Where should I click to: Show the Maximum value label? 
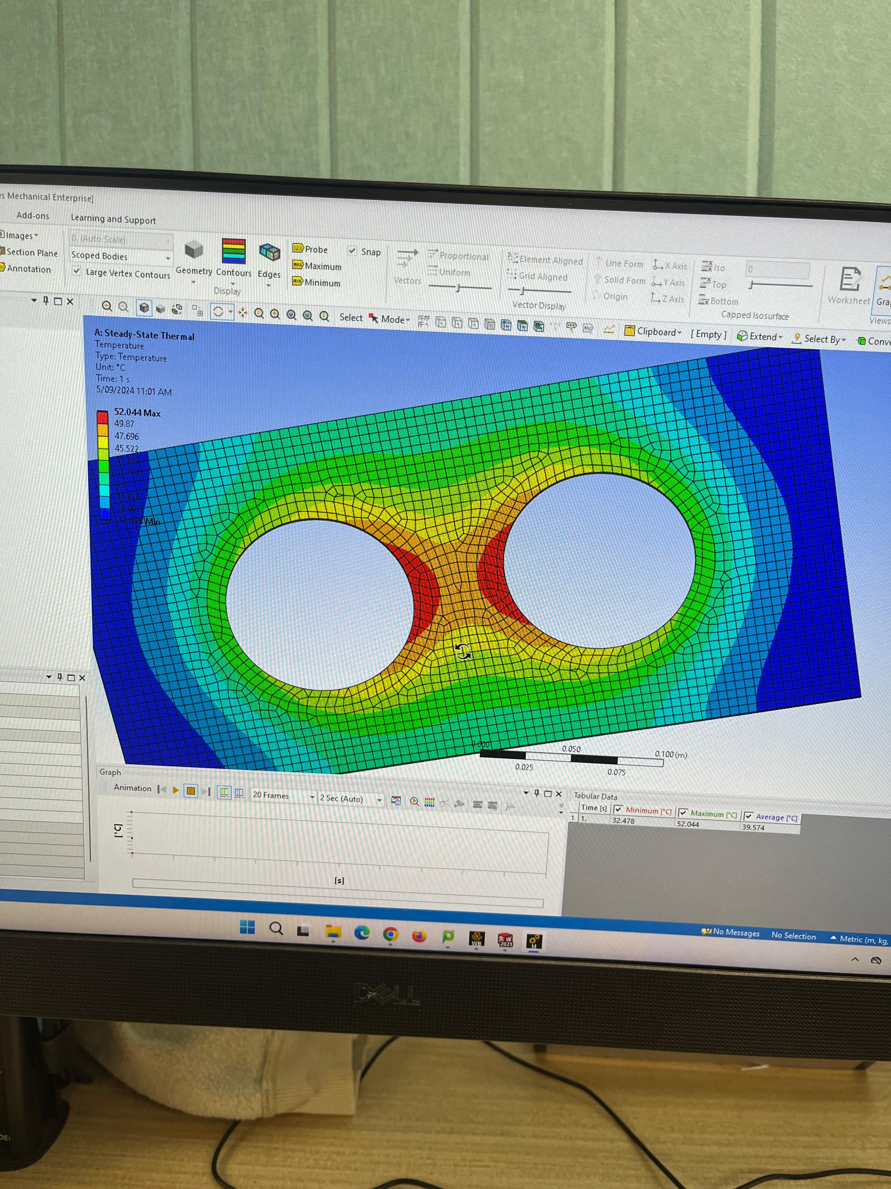click(x=317, y=265)
